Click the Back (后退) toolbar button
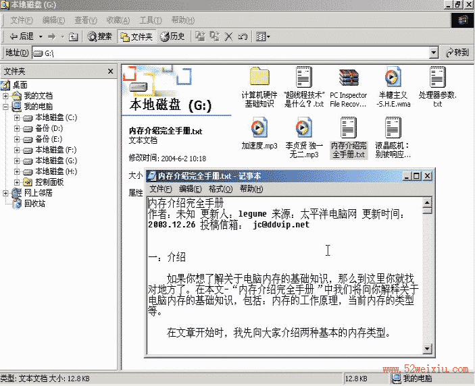 [21, 36]
